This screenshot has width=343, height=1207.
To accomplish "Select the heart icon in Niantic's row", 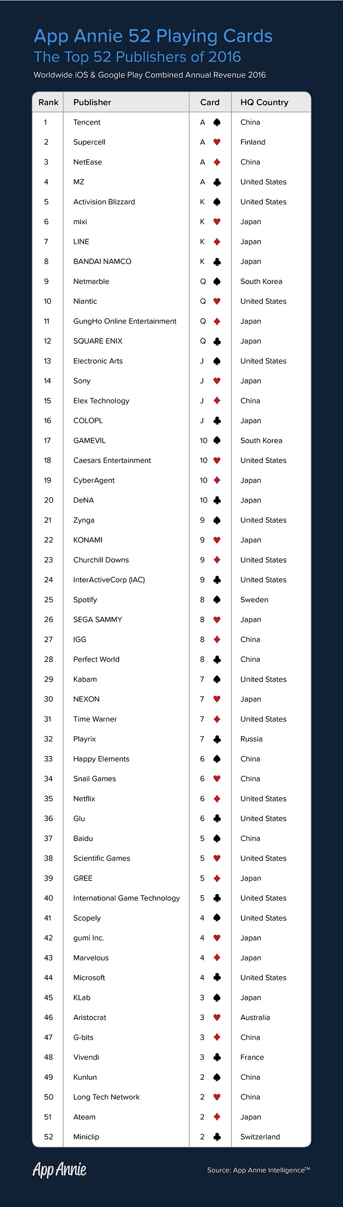I will [x=217, y=301].
